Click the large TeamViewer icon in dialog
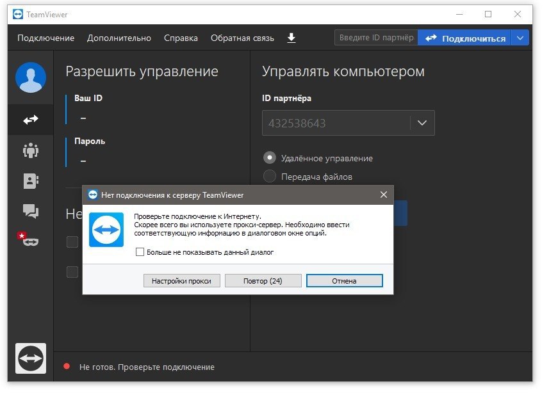This screenshot has height=400, width=558. click(106, 230)
